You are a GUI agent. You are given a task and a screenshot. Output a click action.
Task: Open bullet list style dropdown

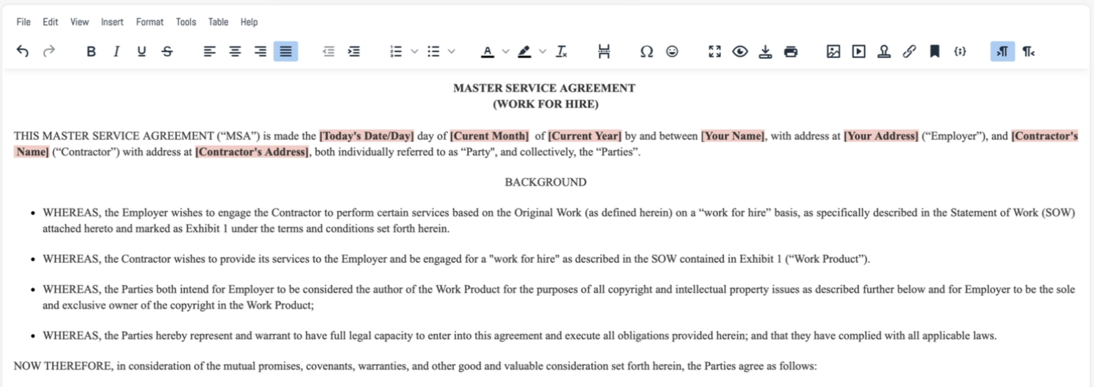(x=452, y=51)
